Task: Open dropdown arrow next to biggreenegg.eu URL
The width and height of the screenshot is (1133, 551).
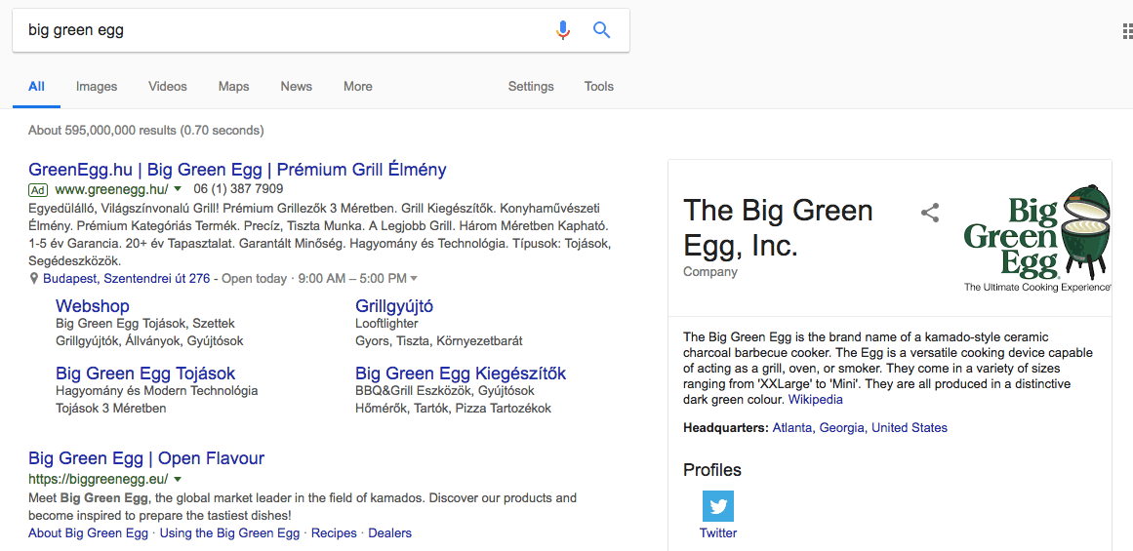Action: pyautogui.click(x=178, y=479)
